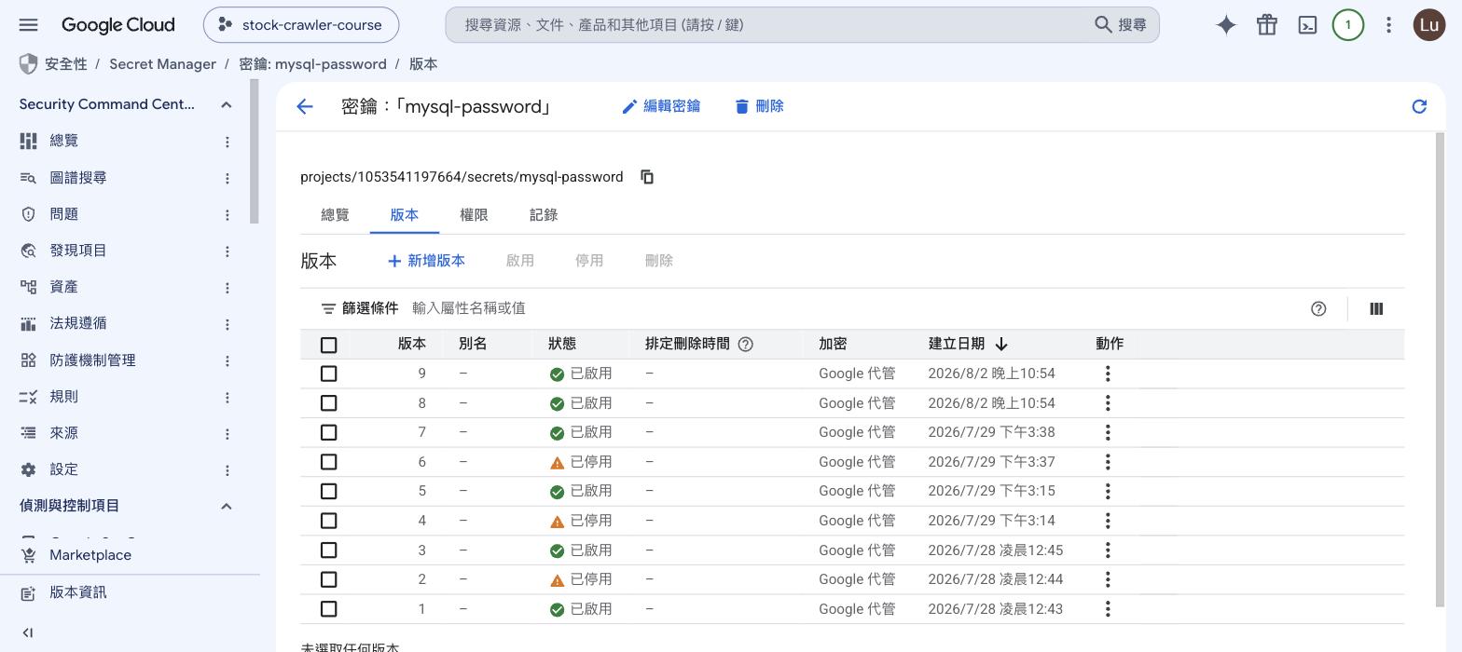Open the free trial gift icon
Screen dimensions: 1462x652
1266,25
